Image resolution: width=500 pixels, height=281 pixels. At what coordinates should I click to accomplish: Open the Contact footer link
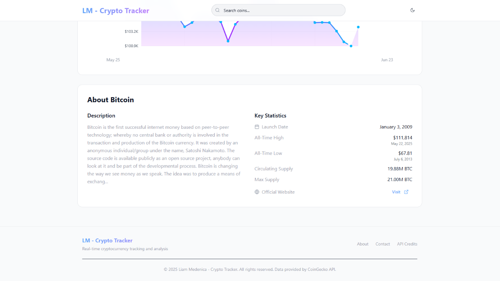(383, 244)
